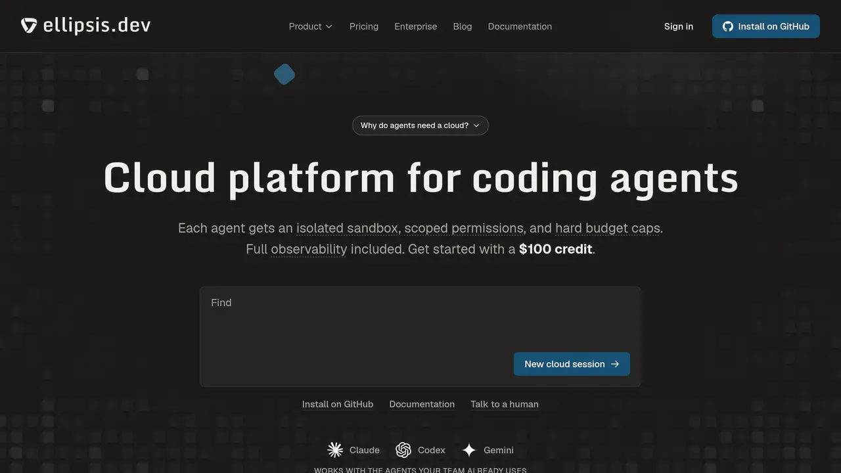Screen dimensions: 841x473
Task: Click the 'Codex' label text
Action: click(x=432, y=450)
